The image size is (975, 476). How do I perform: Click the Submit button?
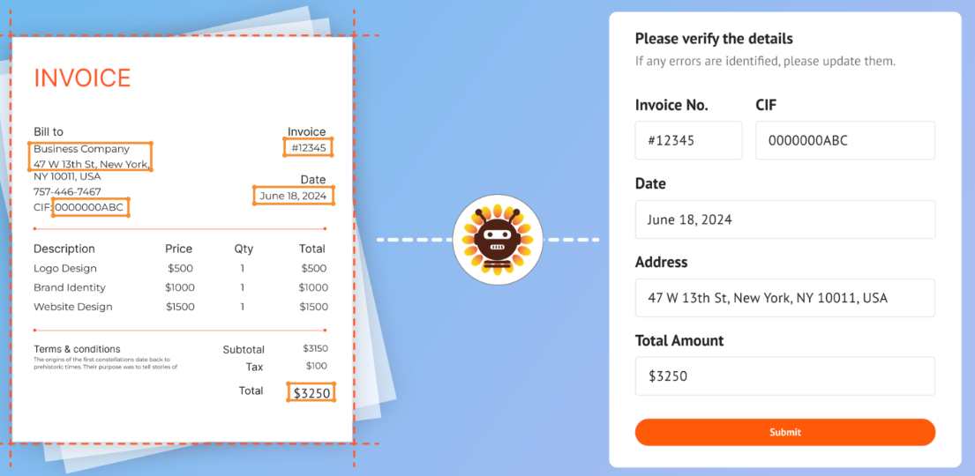click(x=784, y=432)
